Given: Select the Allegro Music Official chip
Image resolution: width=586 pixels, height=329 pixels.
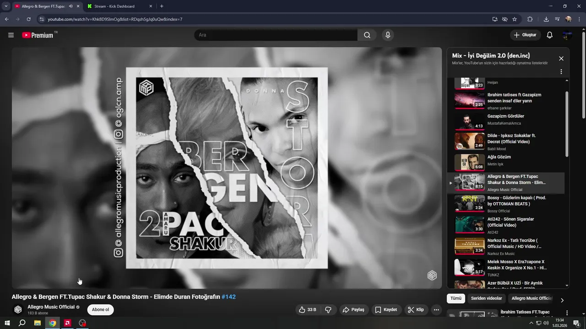Looking at the screenshot, I should [532, 298].
